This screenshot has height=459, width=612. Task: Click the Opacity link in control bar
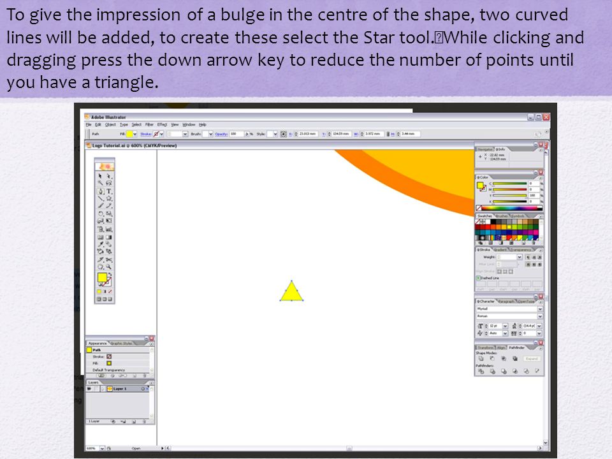[221, 134]
